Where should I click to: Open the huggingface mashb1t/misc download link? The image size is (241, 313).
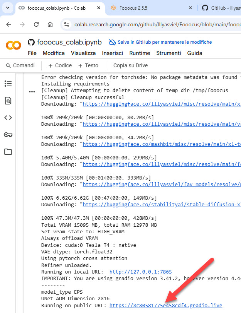coord(162,144)
